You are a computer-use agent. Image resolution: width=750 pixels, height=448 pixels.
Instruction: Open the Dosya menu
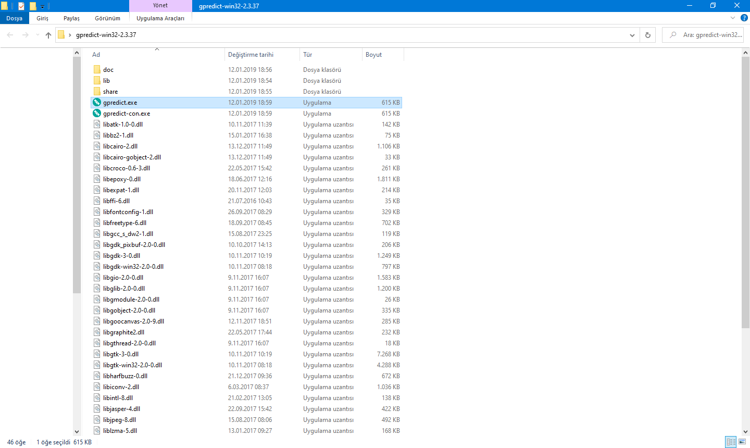(15, 18)
